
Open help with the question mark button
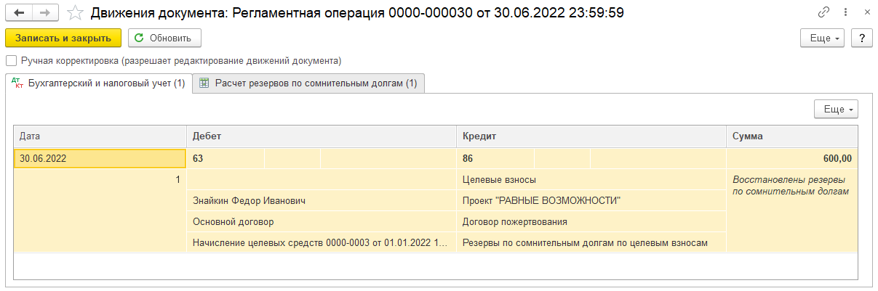pyautogui.click(x=861, y=38)
